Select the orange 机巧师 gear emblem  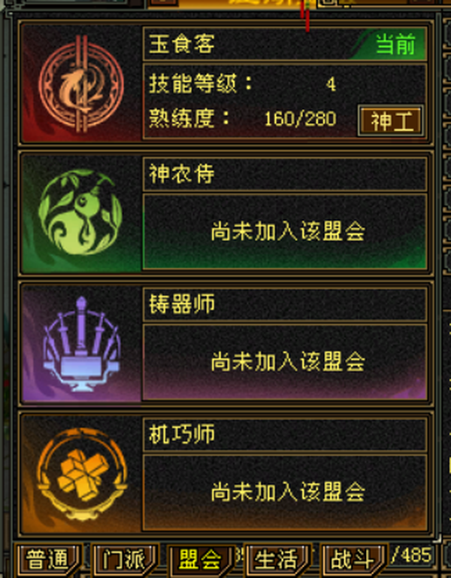click(x=82, y=474)
